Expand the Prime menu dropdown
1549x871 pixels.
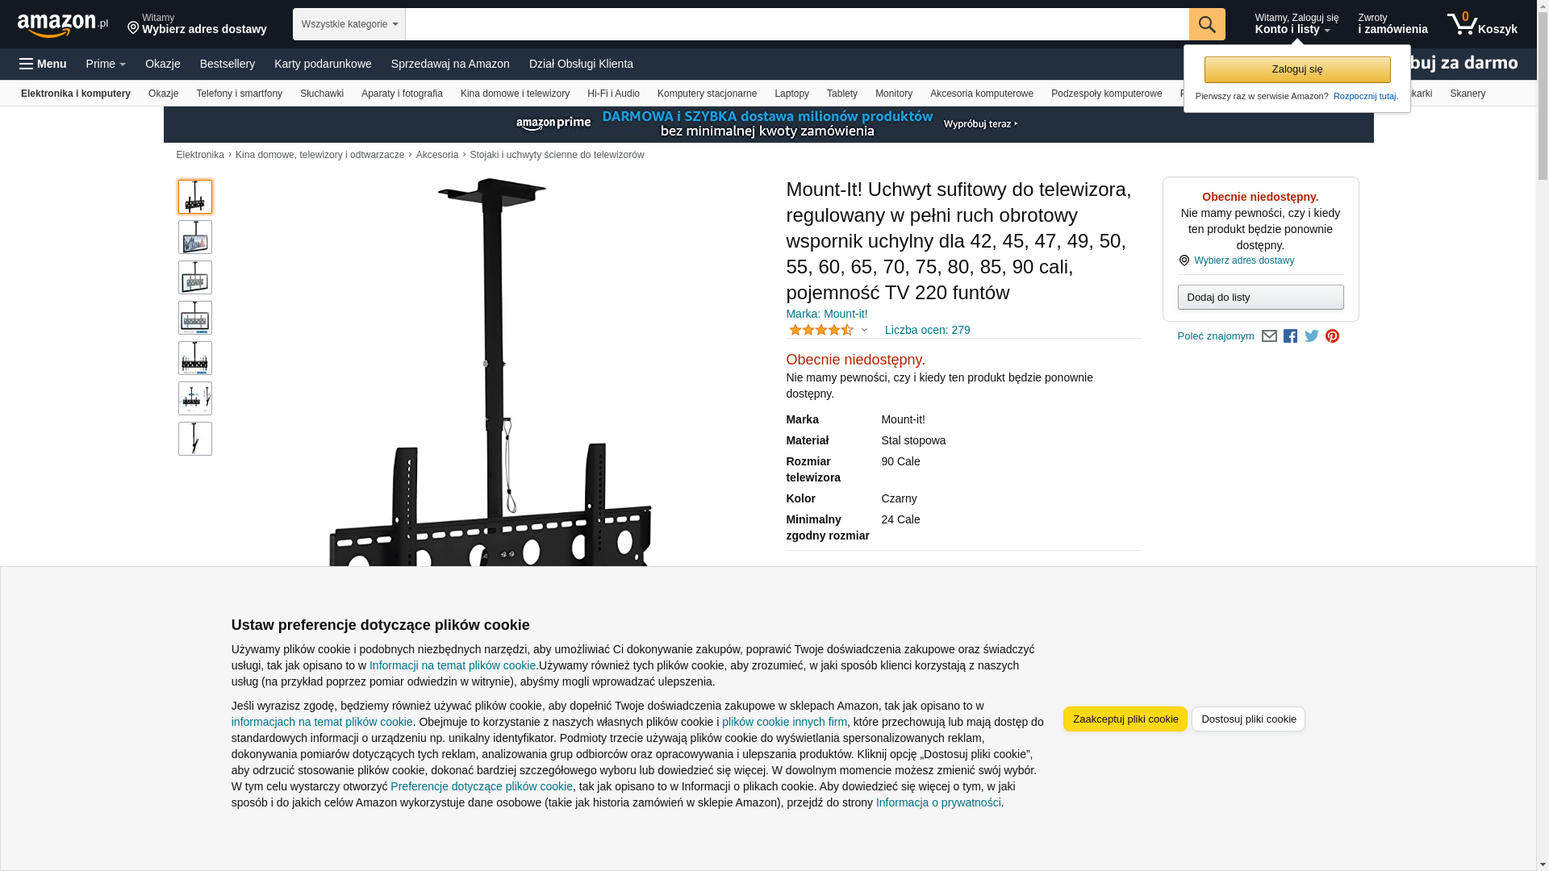click(106, 64)
